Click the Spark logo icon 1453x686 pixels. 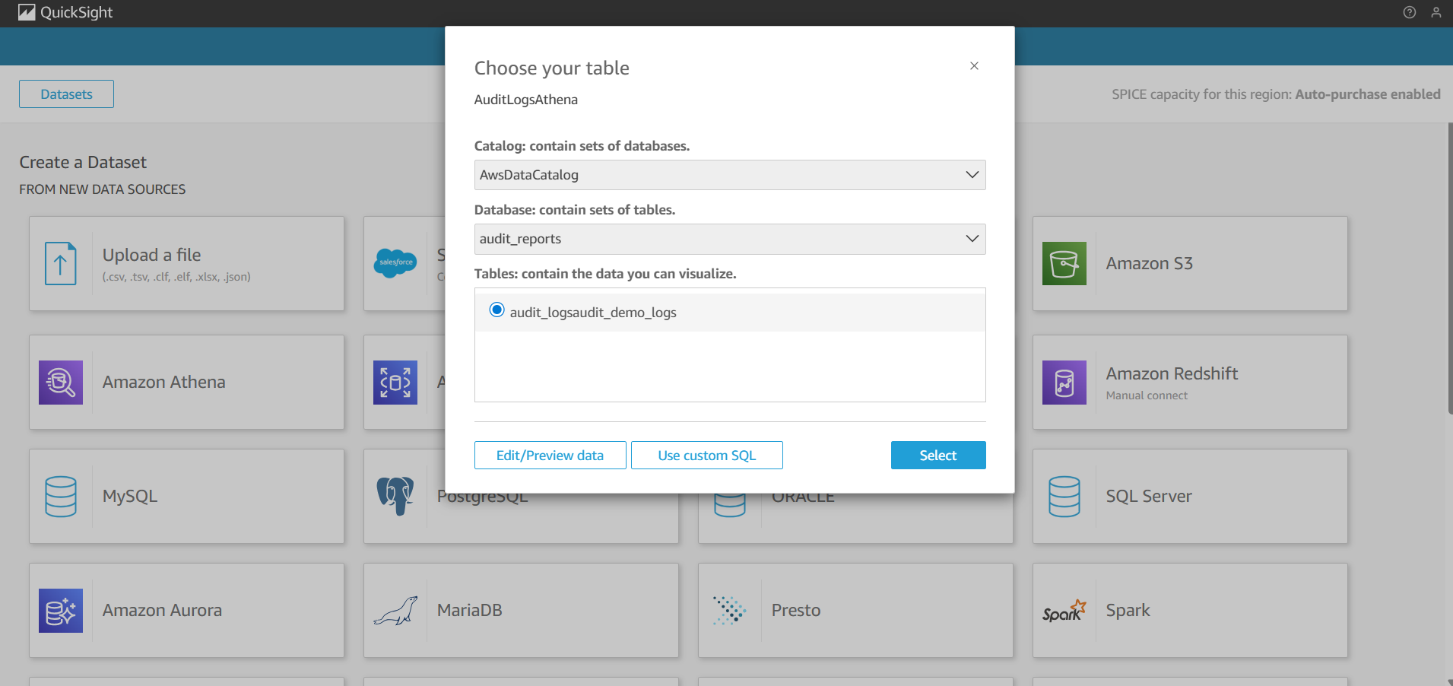pyautogui.click(x=1064, y=611)
